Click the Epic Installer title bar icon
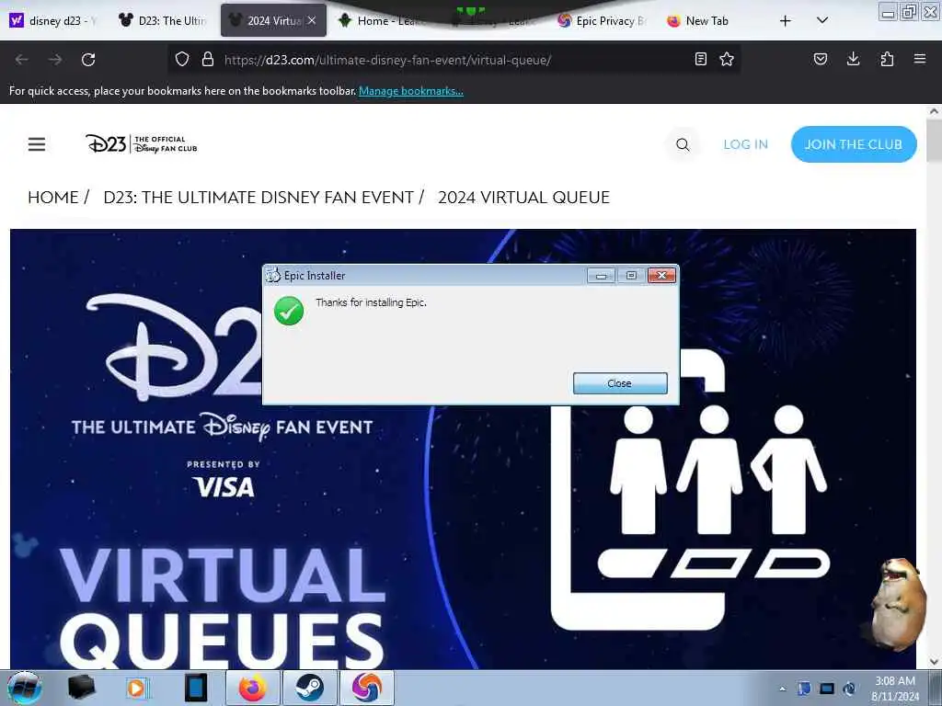942x706 pixels. 272,275
